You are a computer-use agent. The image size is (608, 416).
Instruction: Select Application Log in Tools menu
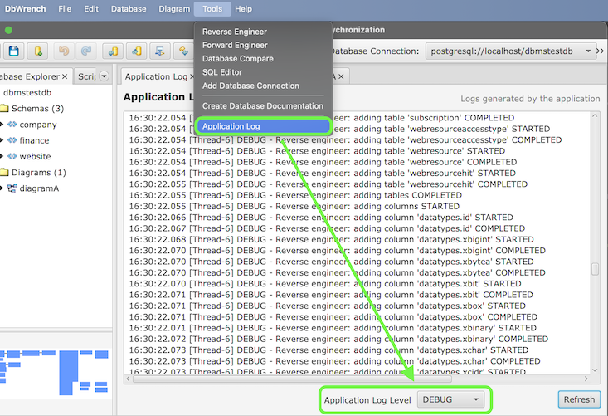pos(263,126)
